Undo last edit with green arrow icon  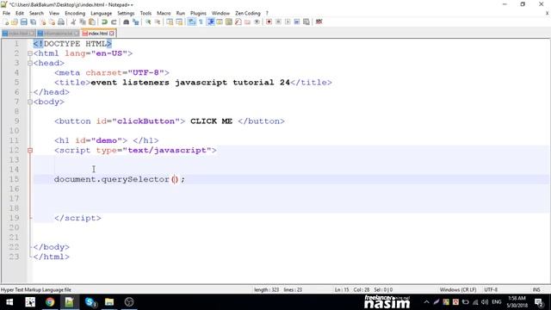(x=104, y=22)
